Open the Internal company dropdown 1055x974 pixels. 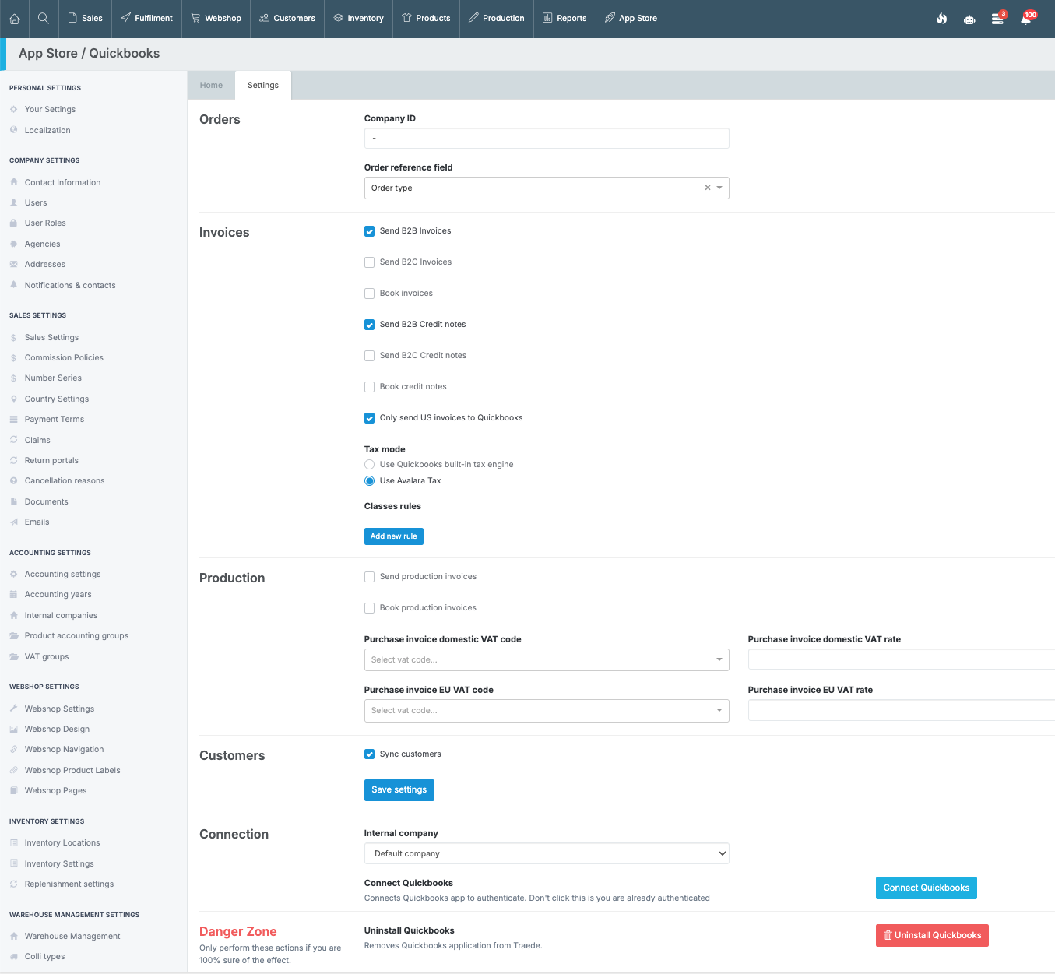tap(546, 853)
